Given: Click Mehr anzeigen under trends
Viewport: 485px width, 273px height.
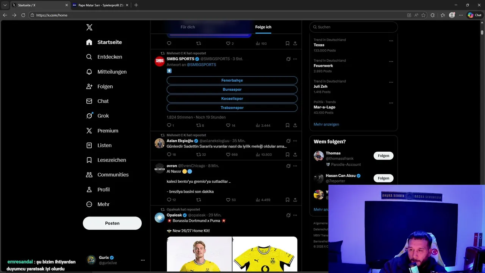Looking at the screenshot, I should [326, 124].
